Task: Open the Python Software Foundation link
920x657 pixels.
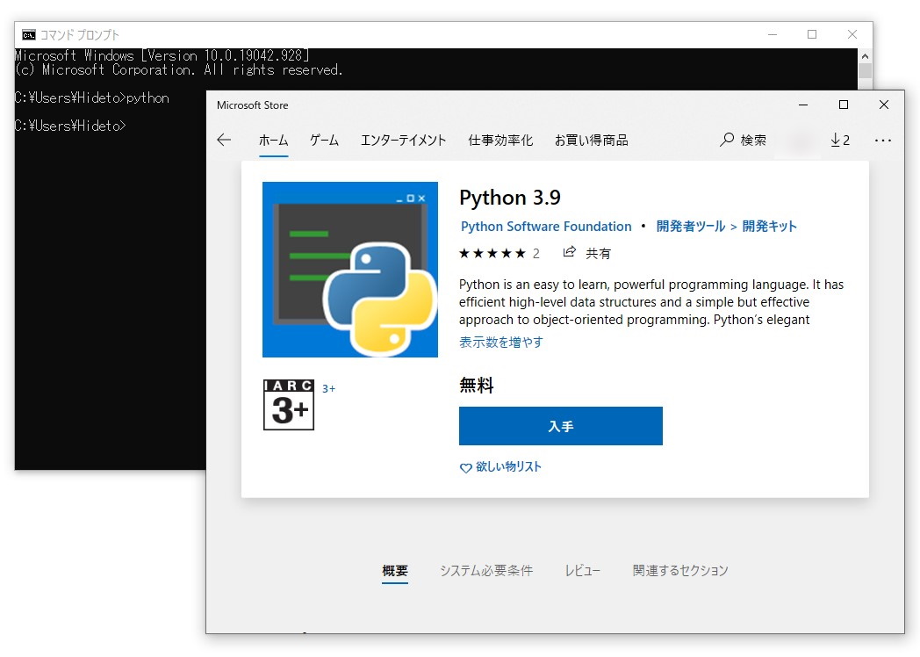Action: coord(545,226)
